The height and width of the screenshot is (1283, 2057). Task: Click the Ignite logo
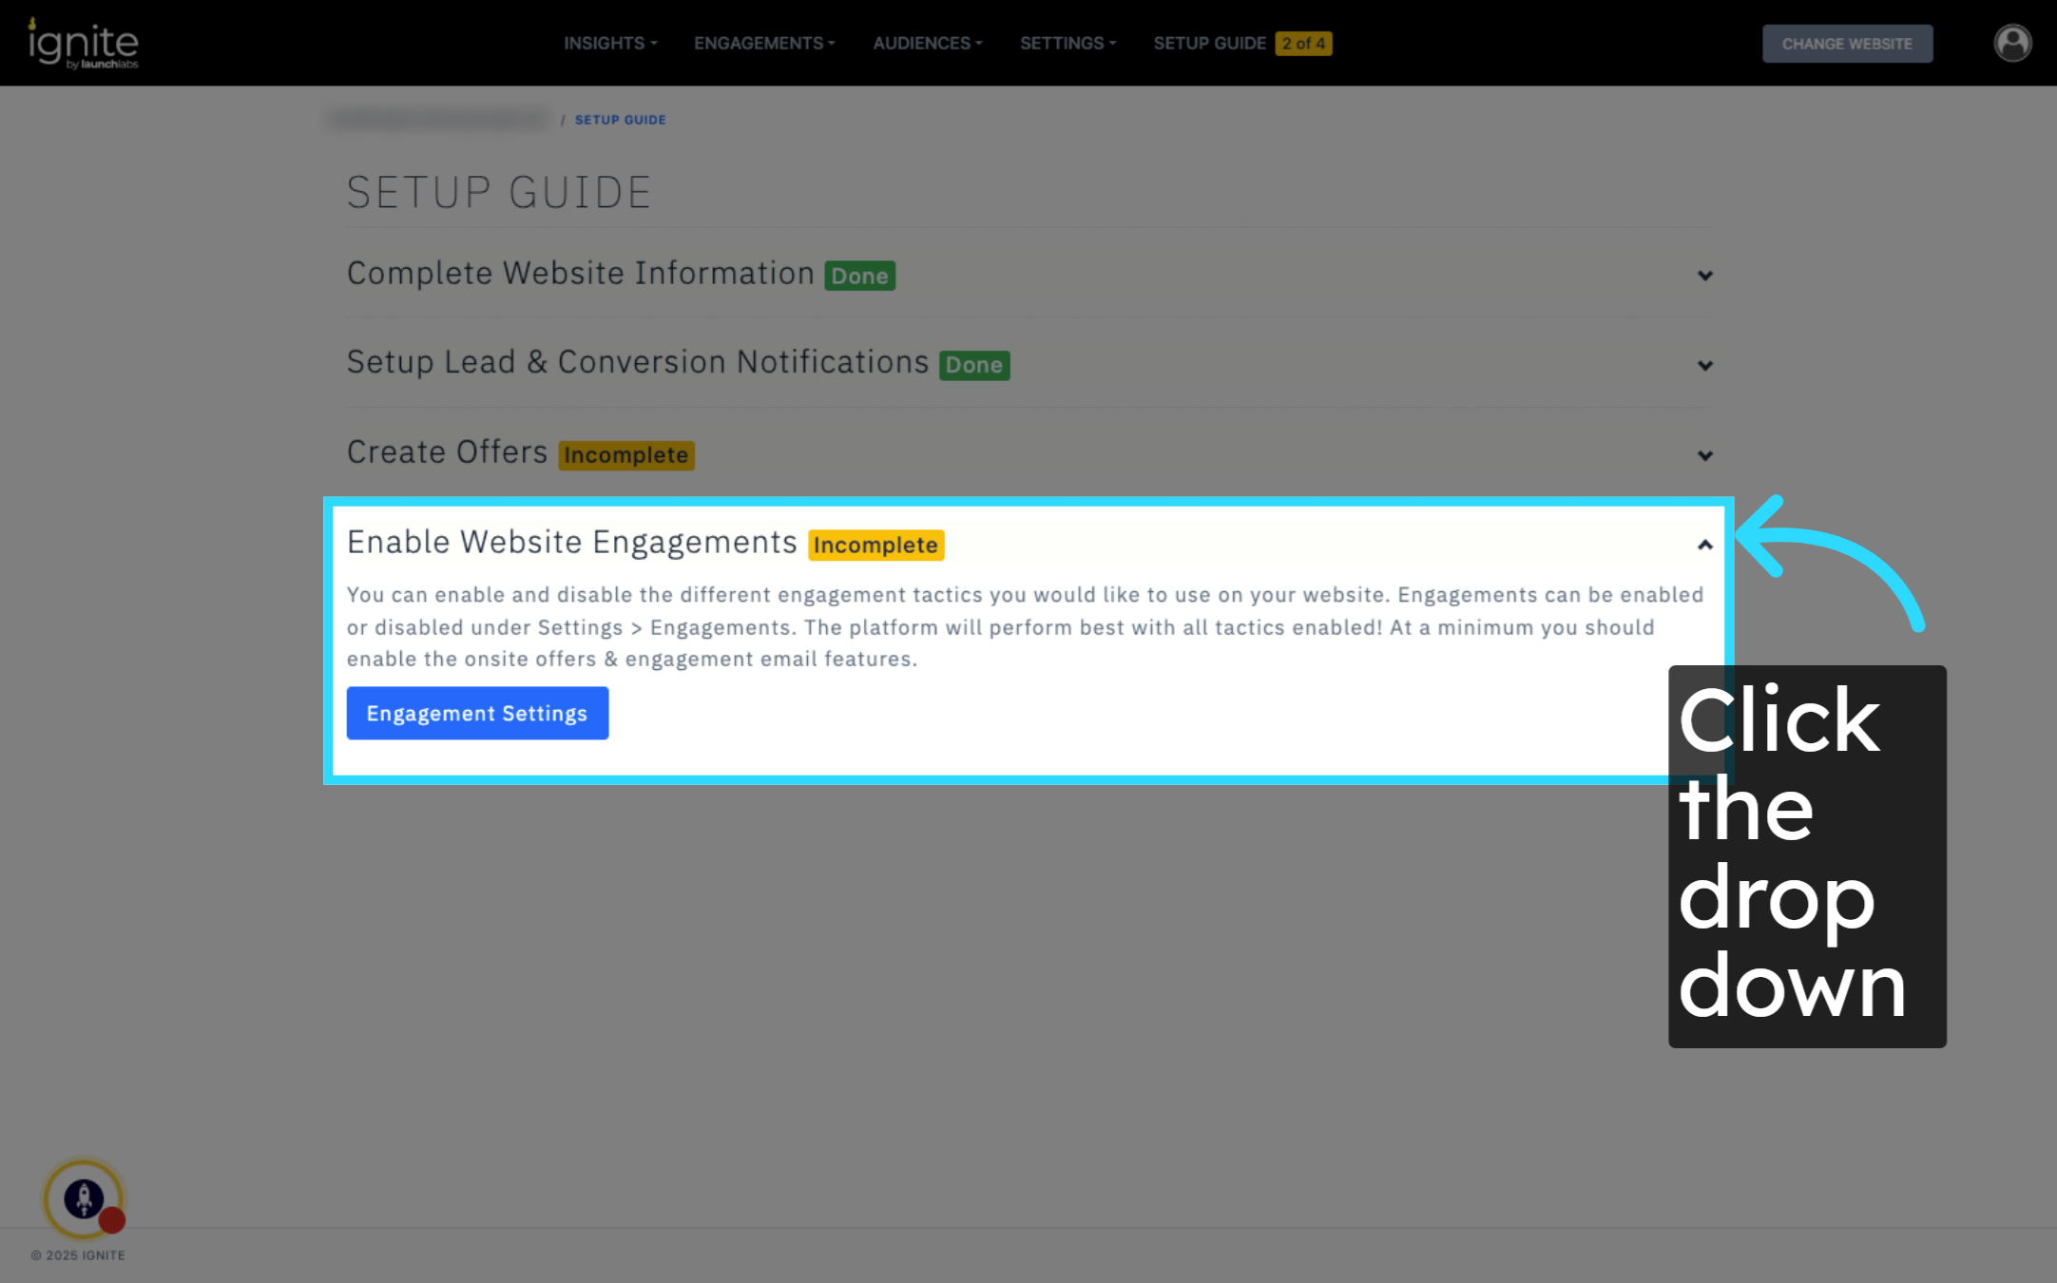tap(84, 44)
